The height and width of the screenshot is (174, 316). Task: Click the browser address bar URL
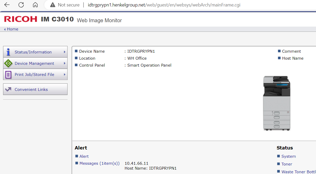point(164,5)
